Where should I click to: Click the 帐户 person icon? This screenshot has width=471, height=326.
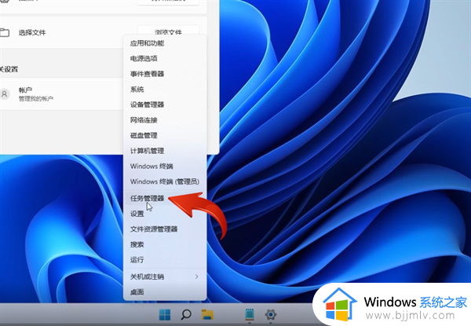click(x=5, y=94)
